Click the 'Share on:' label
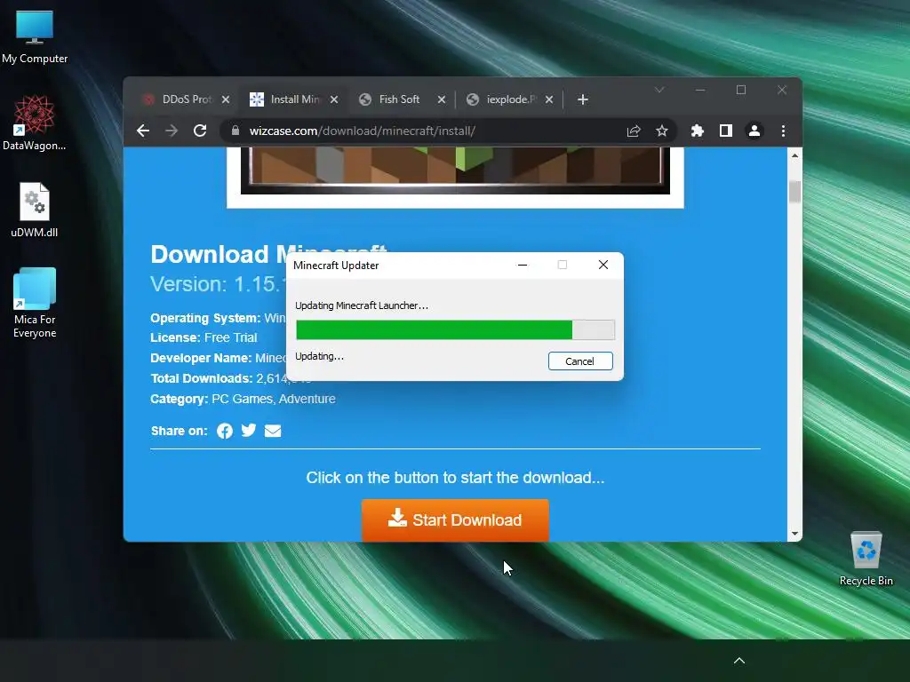 (x=180, y=431)
